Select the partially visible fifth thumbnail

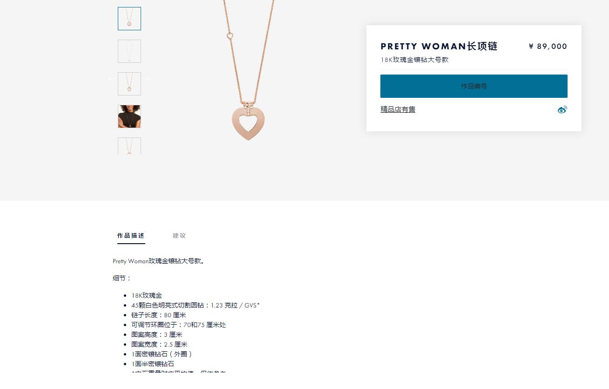pyautogui.click(x=129, y=146)
